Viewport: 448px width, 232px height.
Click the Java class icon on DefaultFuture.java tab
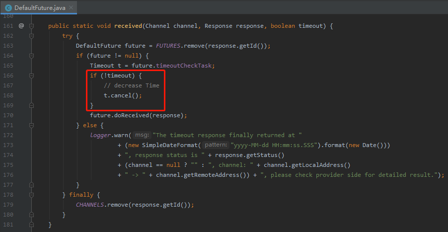(8, 8)
